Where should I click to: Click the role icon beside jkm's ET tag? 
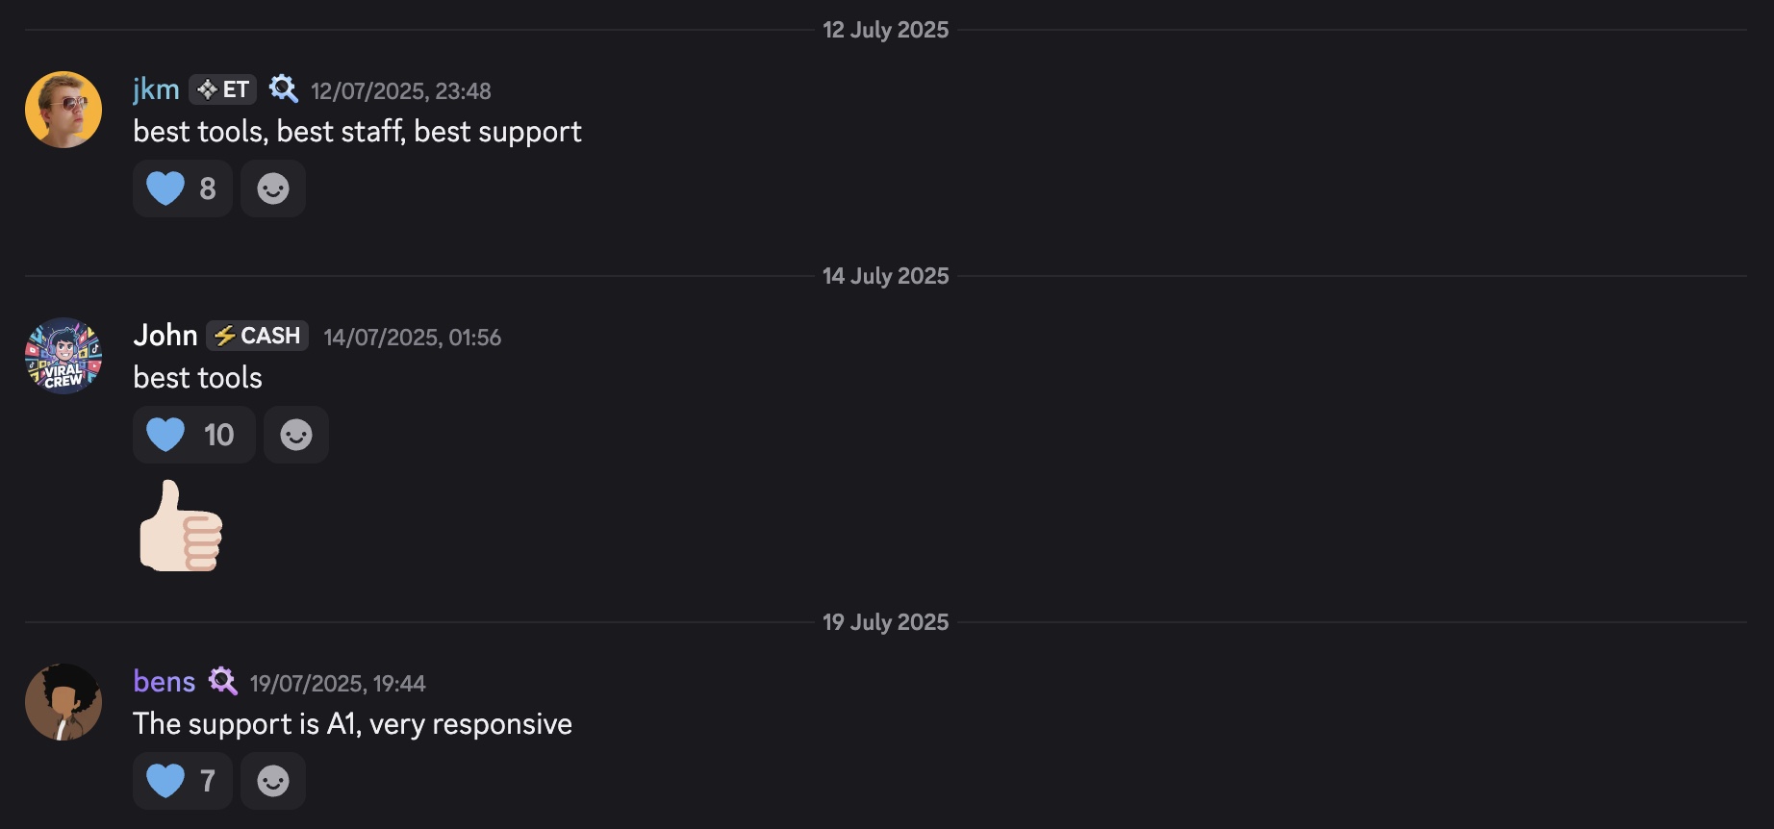pos(283,89)
